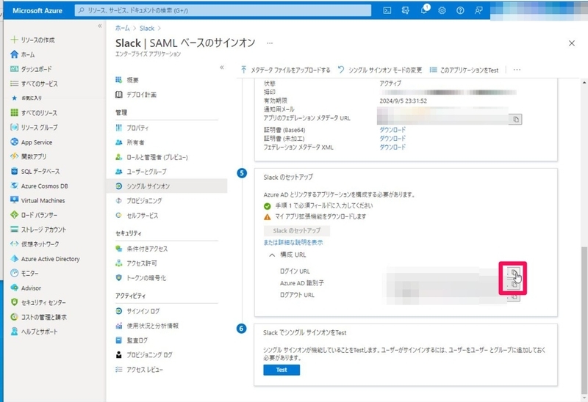Download フェデレーション メタデータ XML

[392, 147]
